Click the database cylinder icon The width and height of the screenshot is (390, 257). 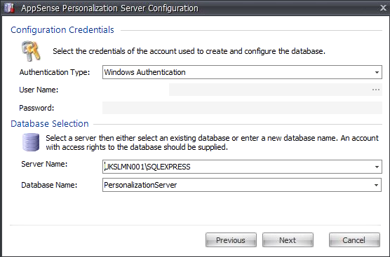point(31,142)
